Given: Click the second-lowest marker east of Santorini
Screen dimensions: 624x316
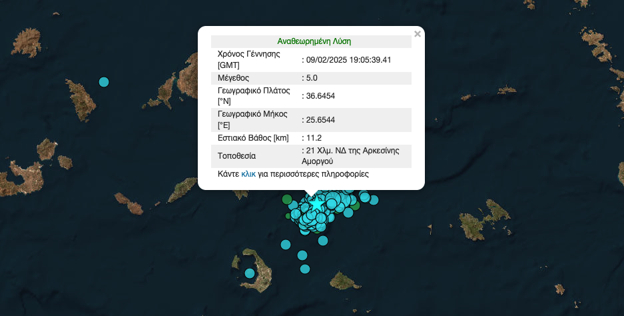Looking at the screenshot, I should point(302,255).
